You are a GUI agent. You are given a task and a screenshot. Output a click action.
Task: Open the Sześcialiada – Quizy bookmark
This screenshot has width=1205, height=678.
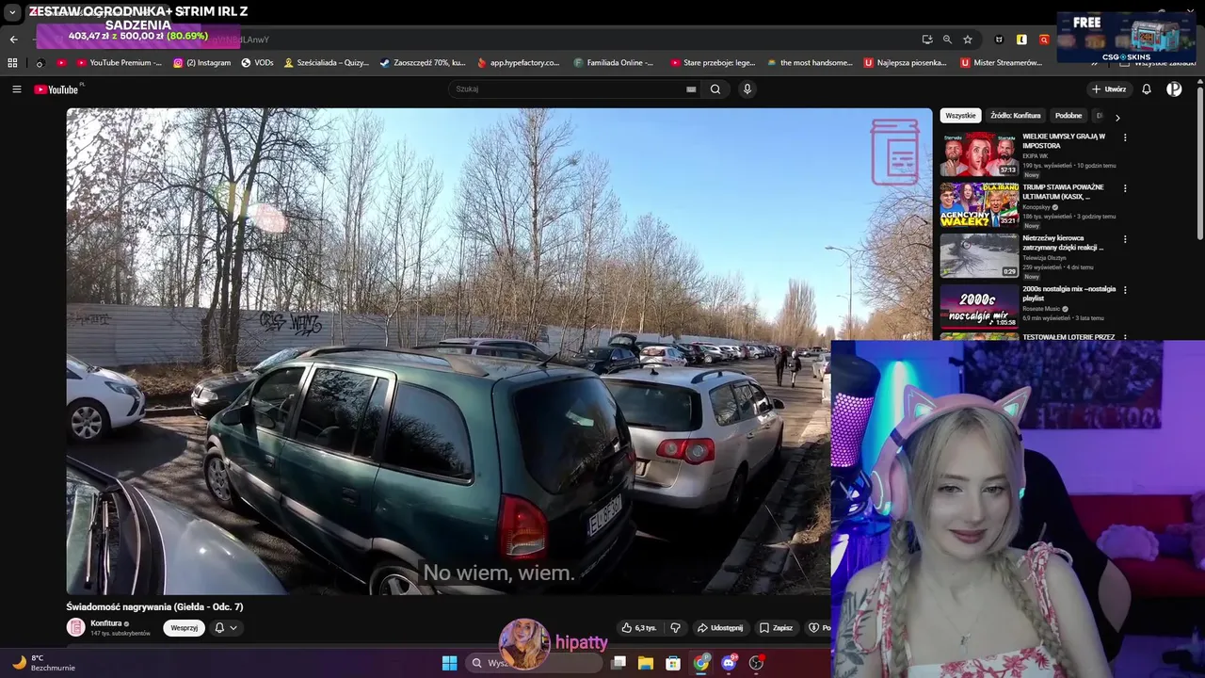(326, 63)
